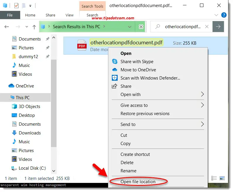Click the Search Tools contextual tab
The width and height of the screenshot is (233, 192).
pyautogui.click(x=92, y=6)
